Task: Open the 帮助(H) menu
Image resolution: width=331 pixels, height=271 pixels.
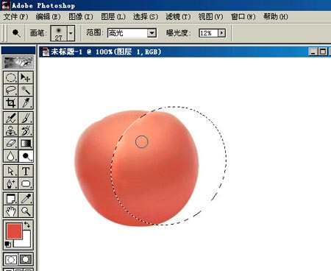Action: 276,17
